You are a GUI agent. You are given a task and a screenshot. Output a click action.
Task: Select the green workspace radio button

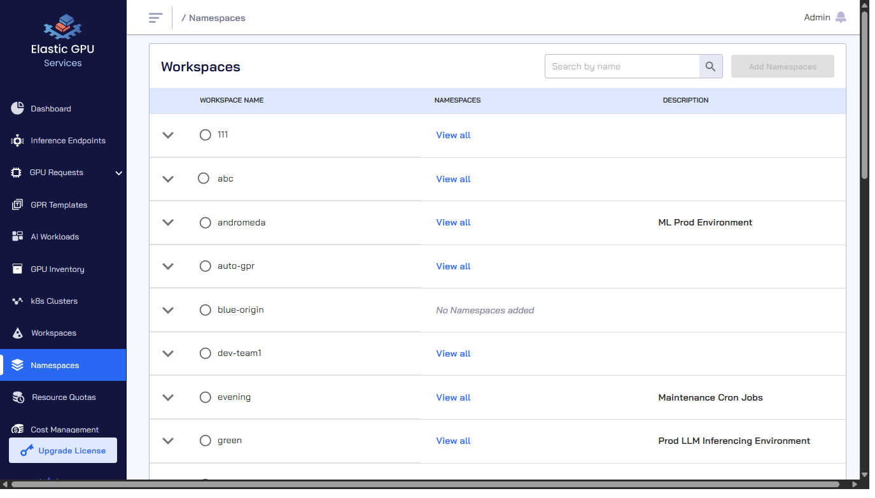[x=205, y=441]
